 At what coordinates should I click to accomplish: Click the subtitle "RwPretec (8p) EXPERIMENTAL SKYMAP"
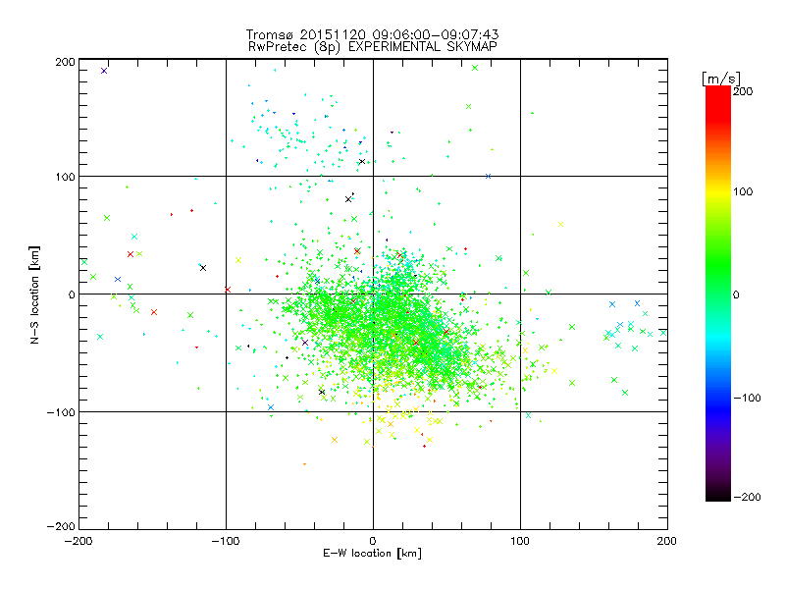coord(373,47)
